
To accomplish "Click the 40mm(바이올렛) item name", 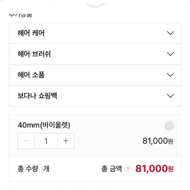I will pos(44,125).
